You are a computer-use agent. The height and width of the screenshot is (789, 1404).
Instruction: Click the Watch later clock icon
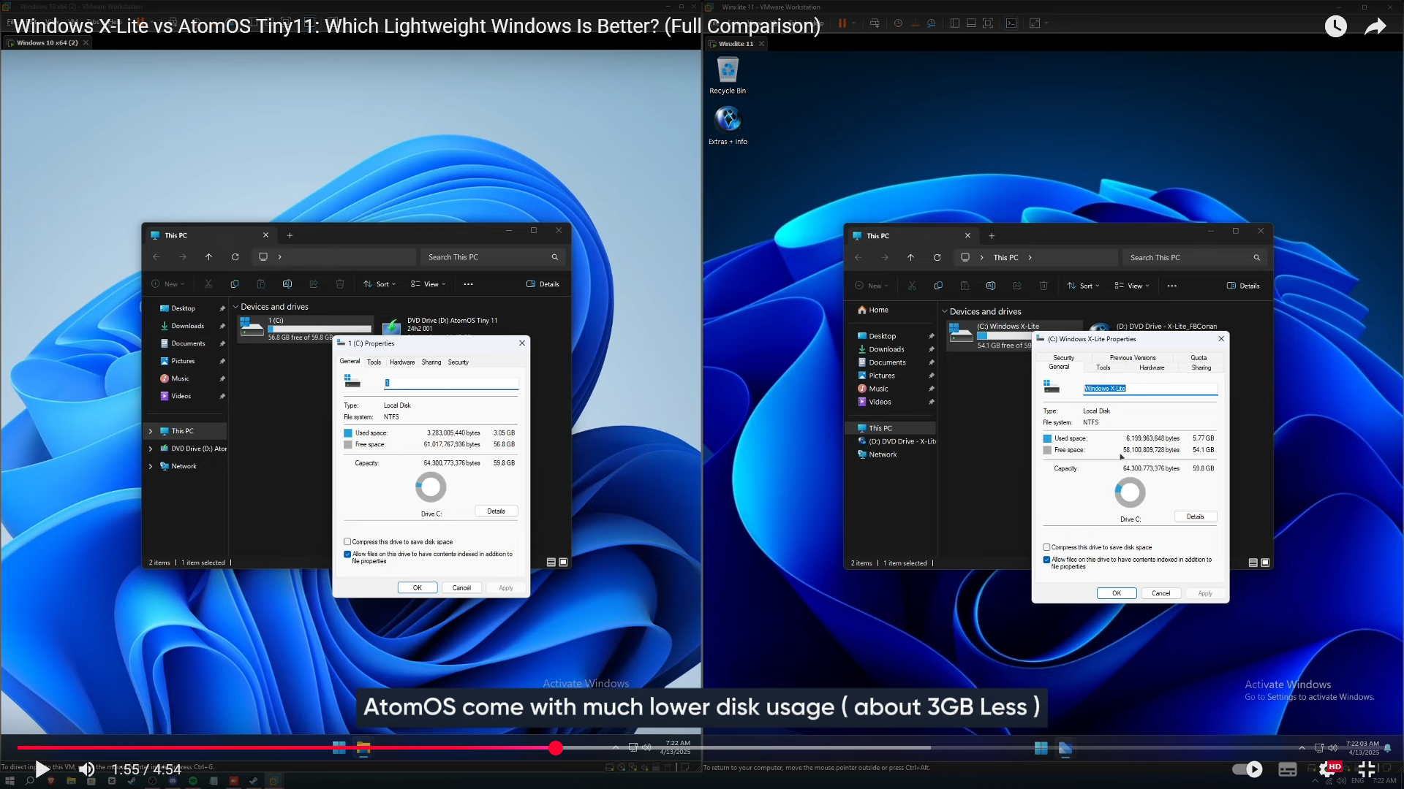click(x=1335, y=26)
